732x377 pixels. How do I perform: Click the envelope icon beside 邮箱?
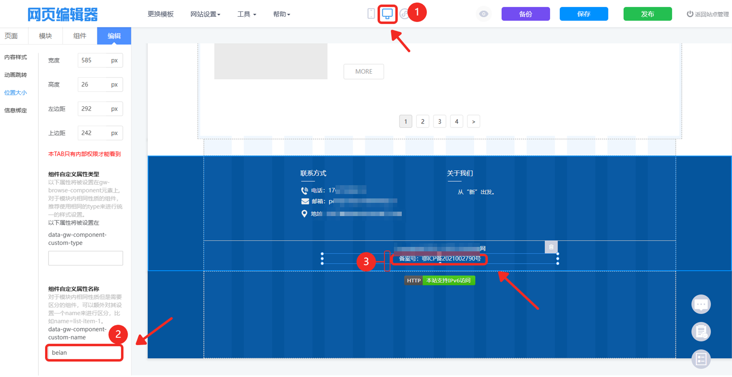[x=305, y=202]
